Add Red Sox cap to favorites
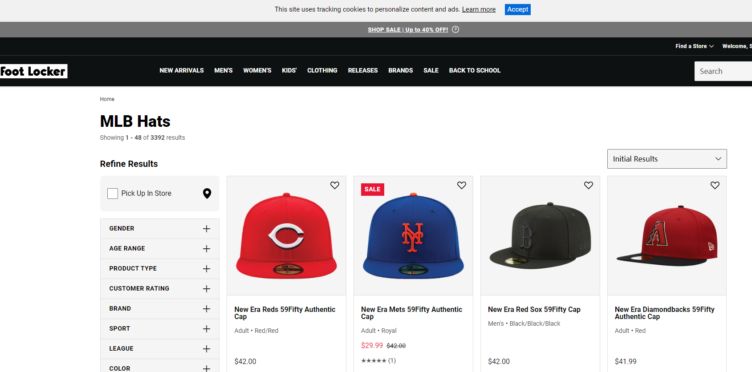The height and width of the screenshot is (372, 752). click(588, 185)
